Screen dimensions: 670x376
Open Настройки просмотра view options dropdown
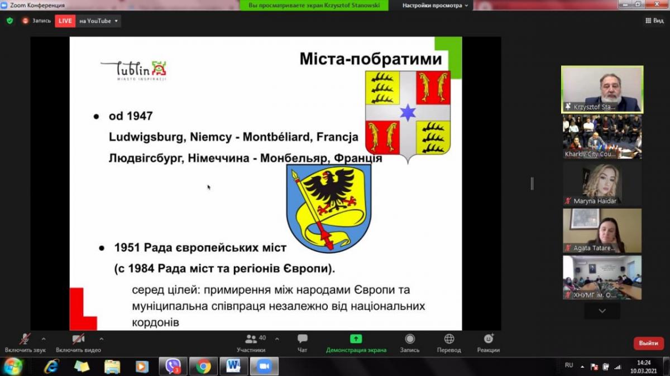pos(436,6)
